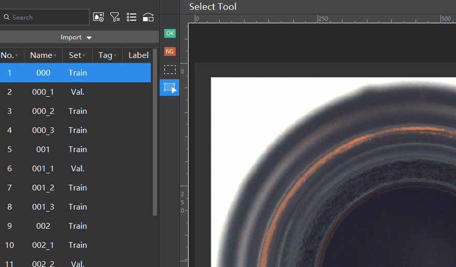Open image settings icon next to search
This screenshot has width=456, height=267.
point(98,17)
